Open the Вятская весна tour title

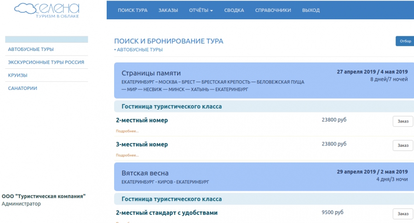tap(145, 173)
